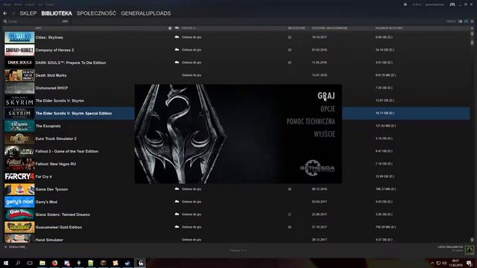Click DODAJ GRĘ add game button
Viewport: 477px width, 268px height.
coord(15,247)
